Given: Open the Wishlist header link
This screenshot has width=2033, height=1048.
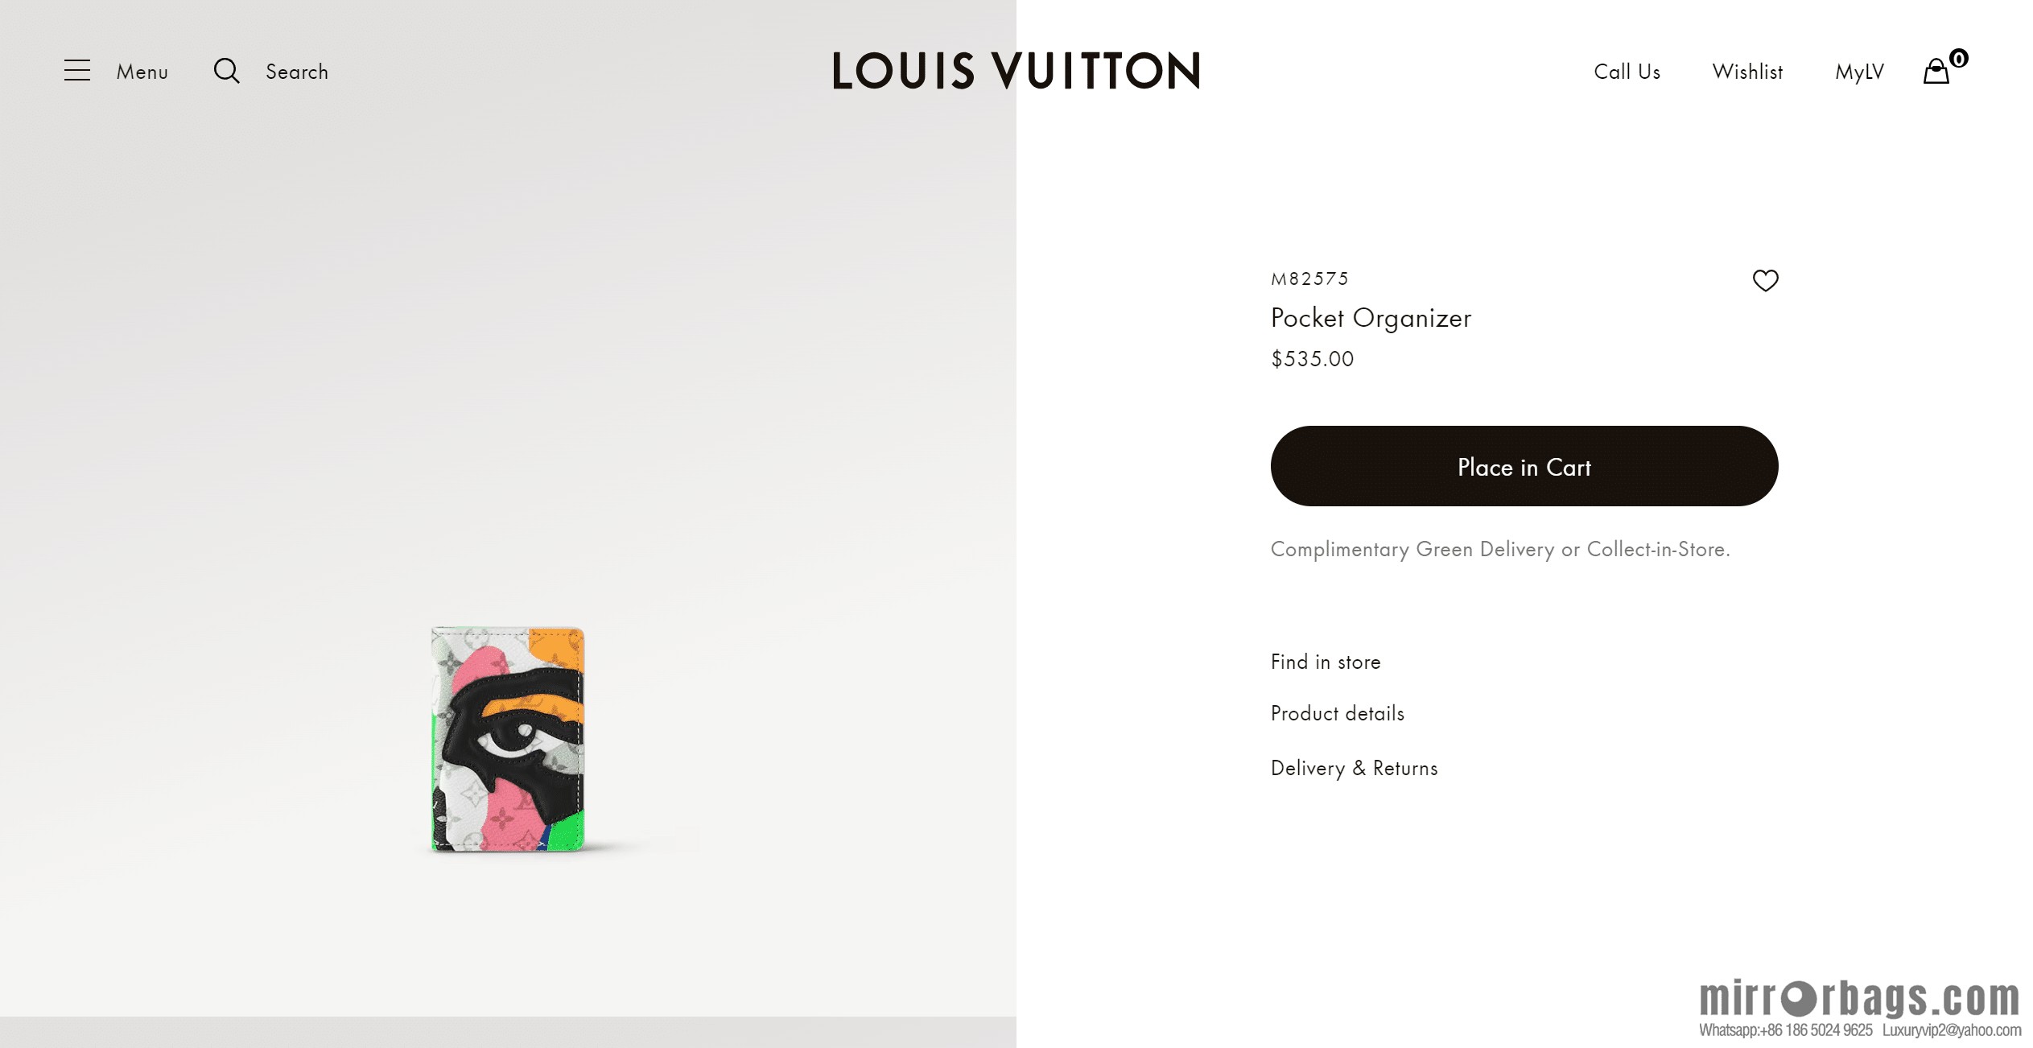Looking at the screenshot, I should click(x=1747, y=72).
